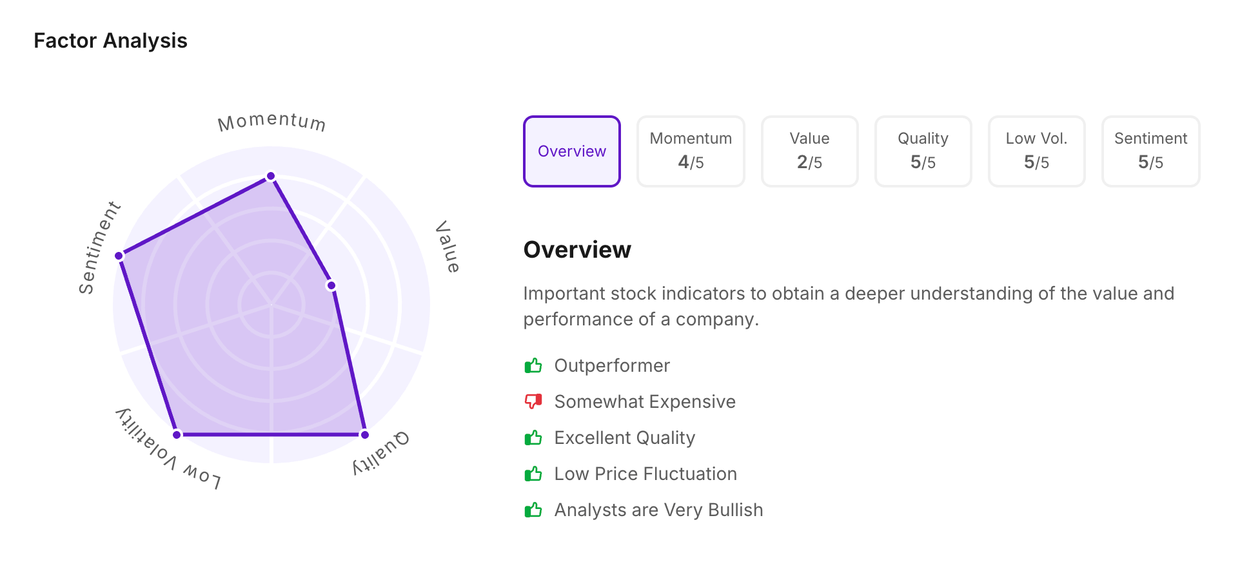Viewport: 1251px width, 567px height.
Task: Click thumbs-up icon next to Excellent Quality
Action: click(533, 438)
